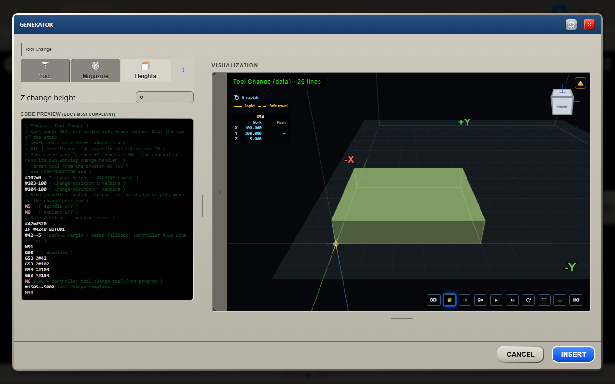Click the Insert button

573,354
